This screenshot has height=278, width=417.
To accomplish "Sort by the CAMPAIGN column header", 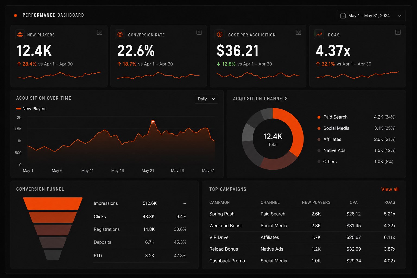I will pyautogui.click(x=219, y=202).
